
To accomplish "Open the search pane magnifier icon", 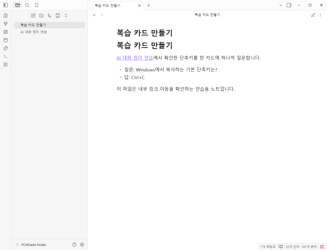I will click(x=27, y=5).
